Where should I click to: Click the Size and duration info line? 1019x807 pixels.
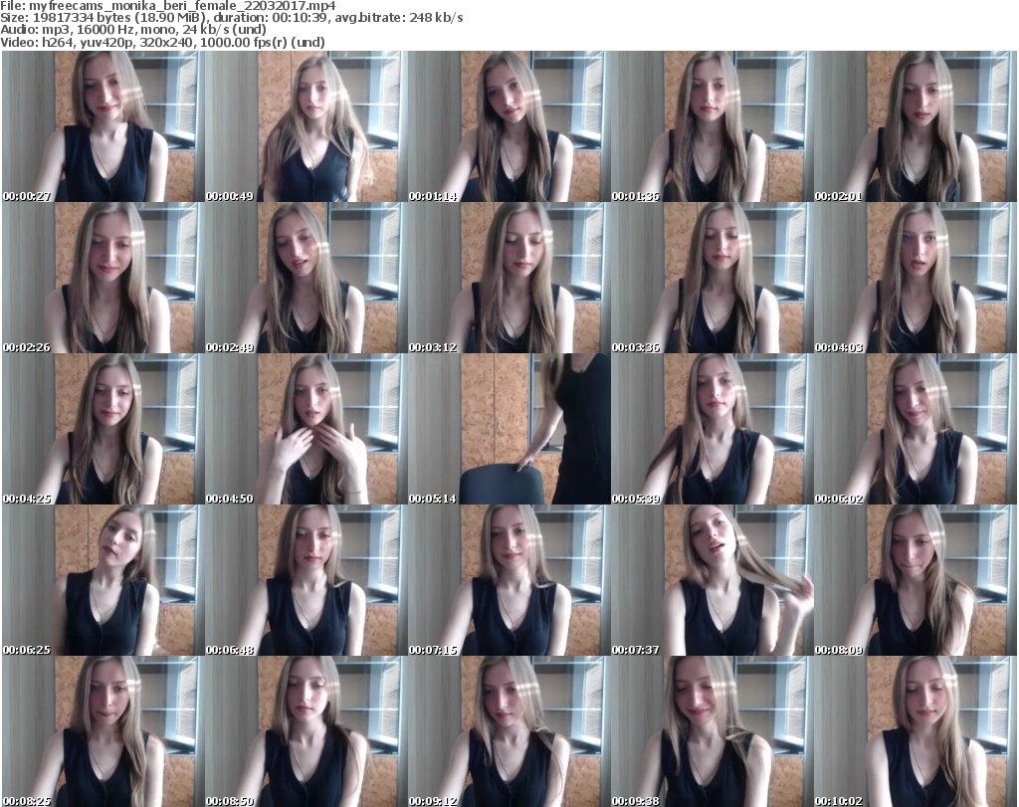[232, 18]
